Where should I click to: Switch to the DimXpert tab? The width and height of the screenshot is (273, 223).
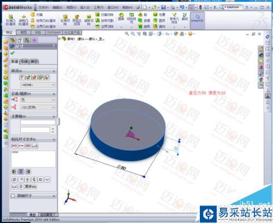point(54,32)
